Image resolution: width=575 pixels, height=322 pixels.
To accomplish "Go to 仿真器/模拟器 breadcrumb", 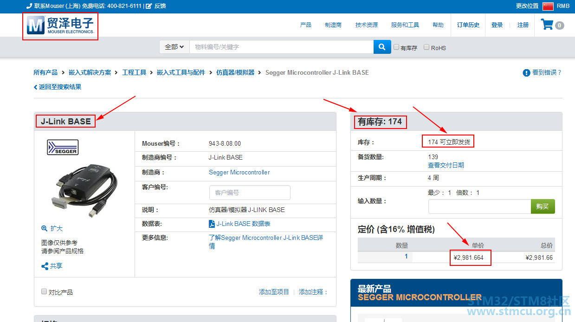I will (235, 72).
